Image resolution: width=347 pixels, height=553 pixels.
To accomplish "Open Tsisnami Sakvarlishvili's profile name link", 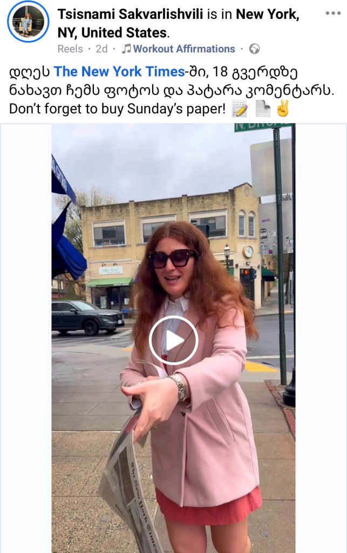I will point(131,14).
